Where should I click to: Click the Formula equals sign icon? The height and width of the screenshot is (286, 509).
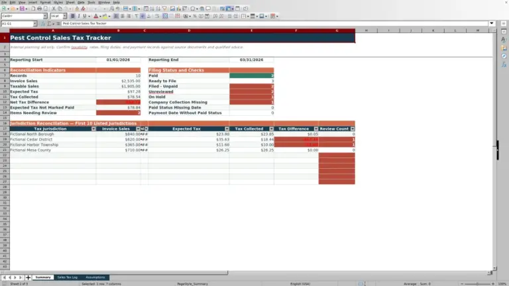[58, 24]
